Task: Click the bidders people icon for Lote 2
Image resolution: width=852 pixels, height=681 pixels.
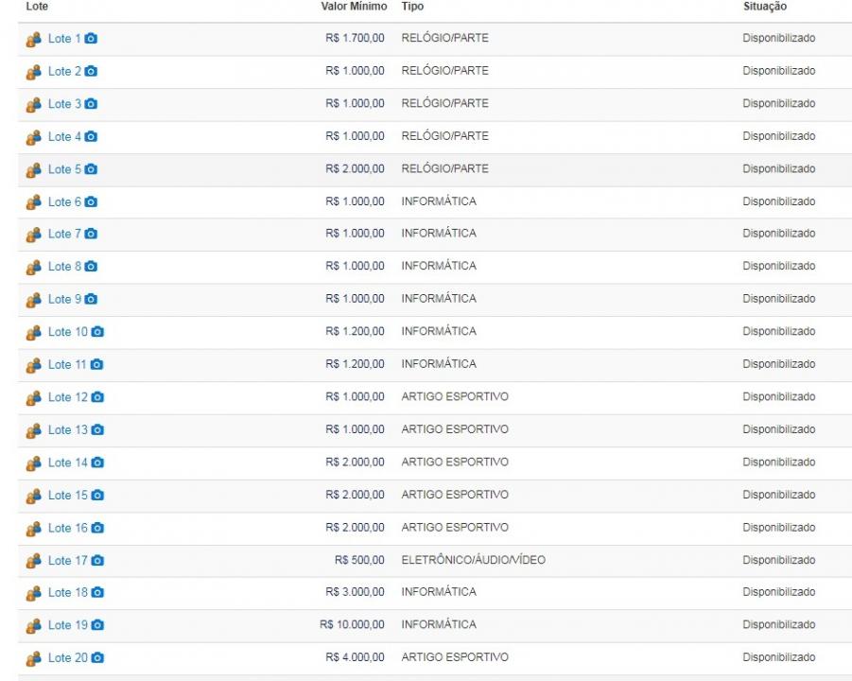Action: pyautogui.click(x=34, y=72)
